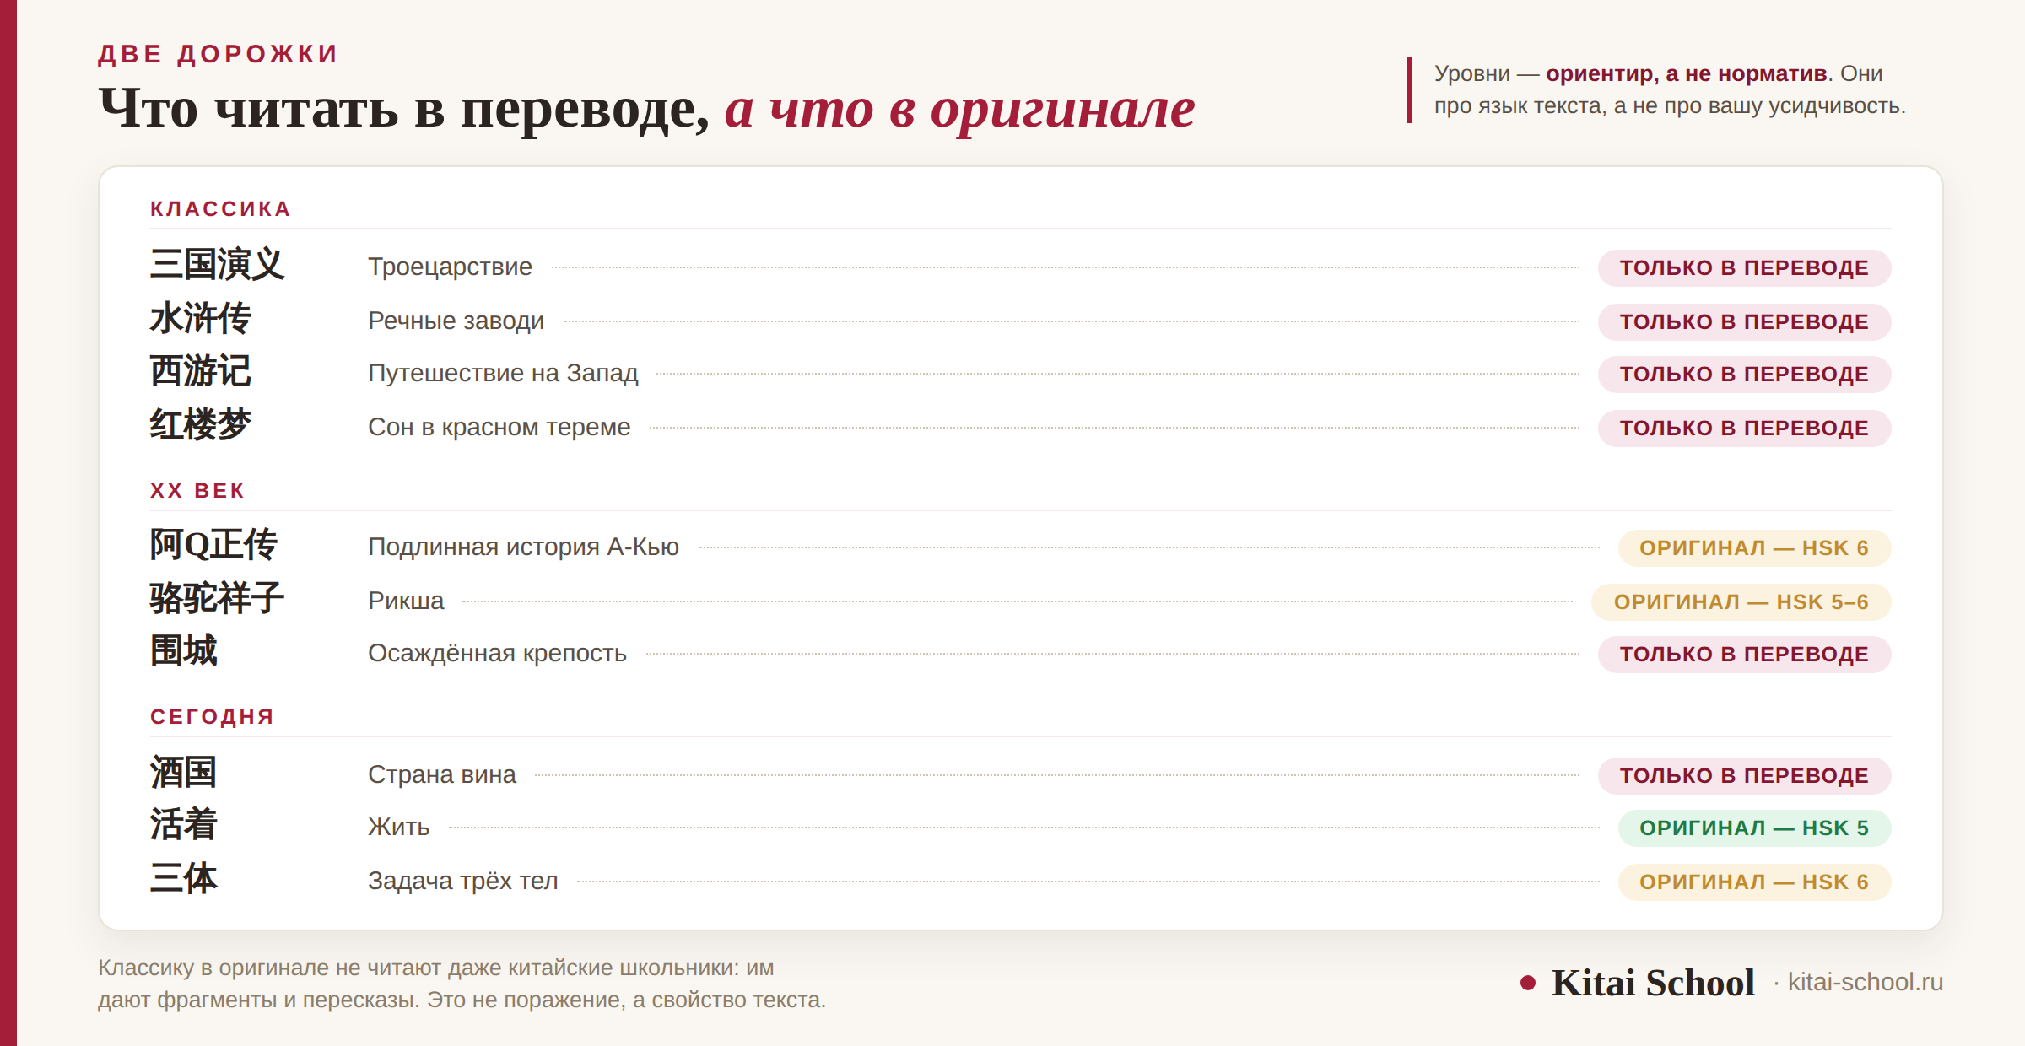Image resolution: width=2025 pixels, height=1046 pixels.
Task: Click the Chinese title 阿Q正传
Action: coord(213,545)
